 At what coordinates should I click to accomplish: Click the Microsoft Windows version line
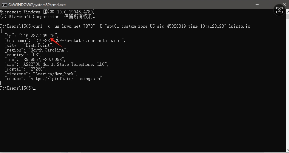point(47,12)
